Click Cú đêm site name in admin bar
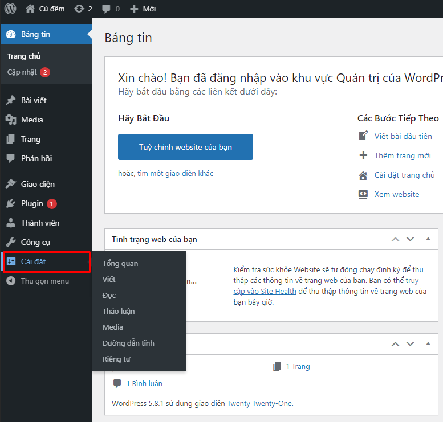This screenshot has height=422, width=443. pyautogui.click(x=52, y=9)
